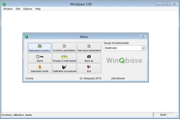Viewport: 180px width, 119px height.
Task: Minimize the WinQbase main window
Action: [x=159, y=4]
